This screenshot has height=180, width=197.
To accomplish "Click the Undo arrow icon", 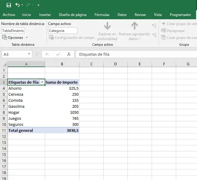I will point(17,5).
